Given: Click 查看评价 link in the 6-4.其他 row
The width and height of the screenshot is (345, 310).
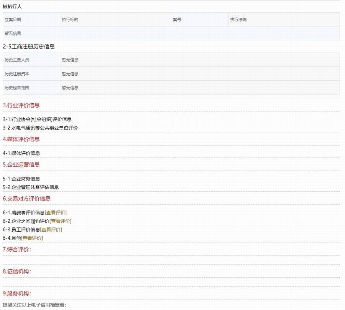Looking at the screenshot, I should 33,238.
